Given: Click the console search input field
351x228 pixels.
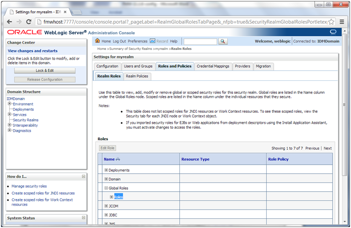Looking at the screenshot, I should 200,41.
